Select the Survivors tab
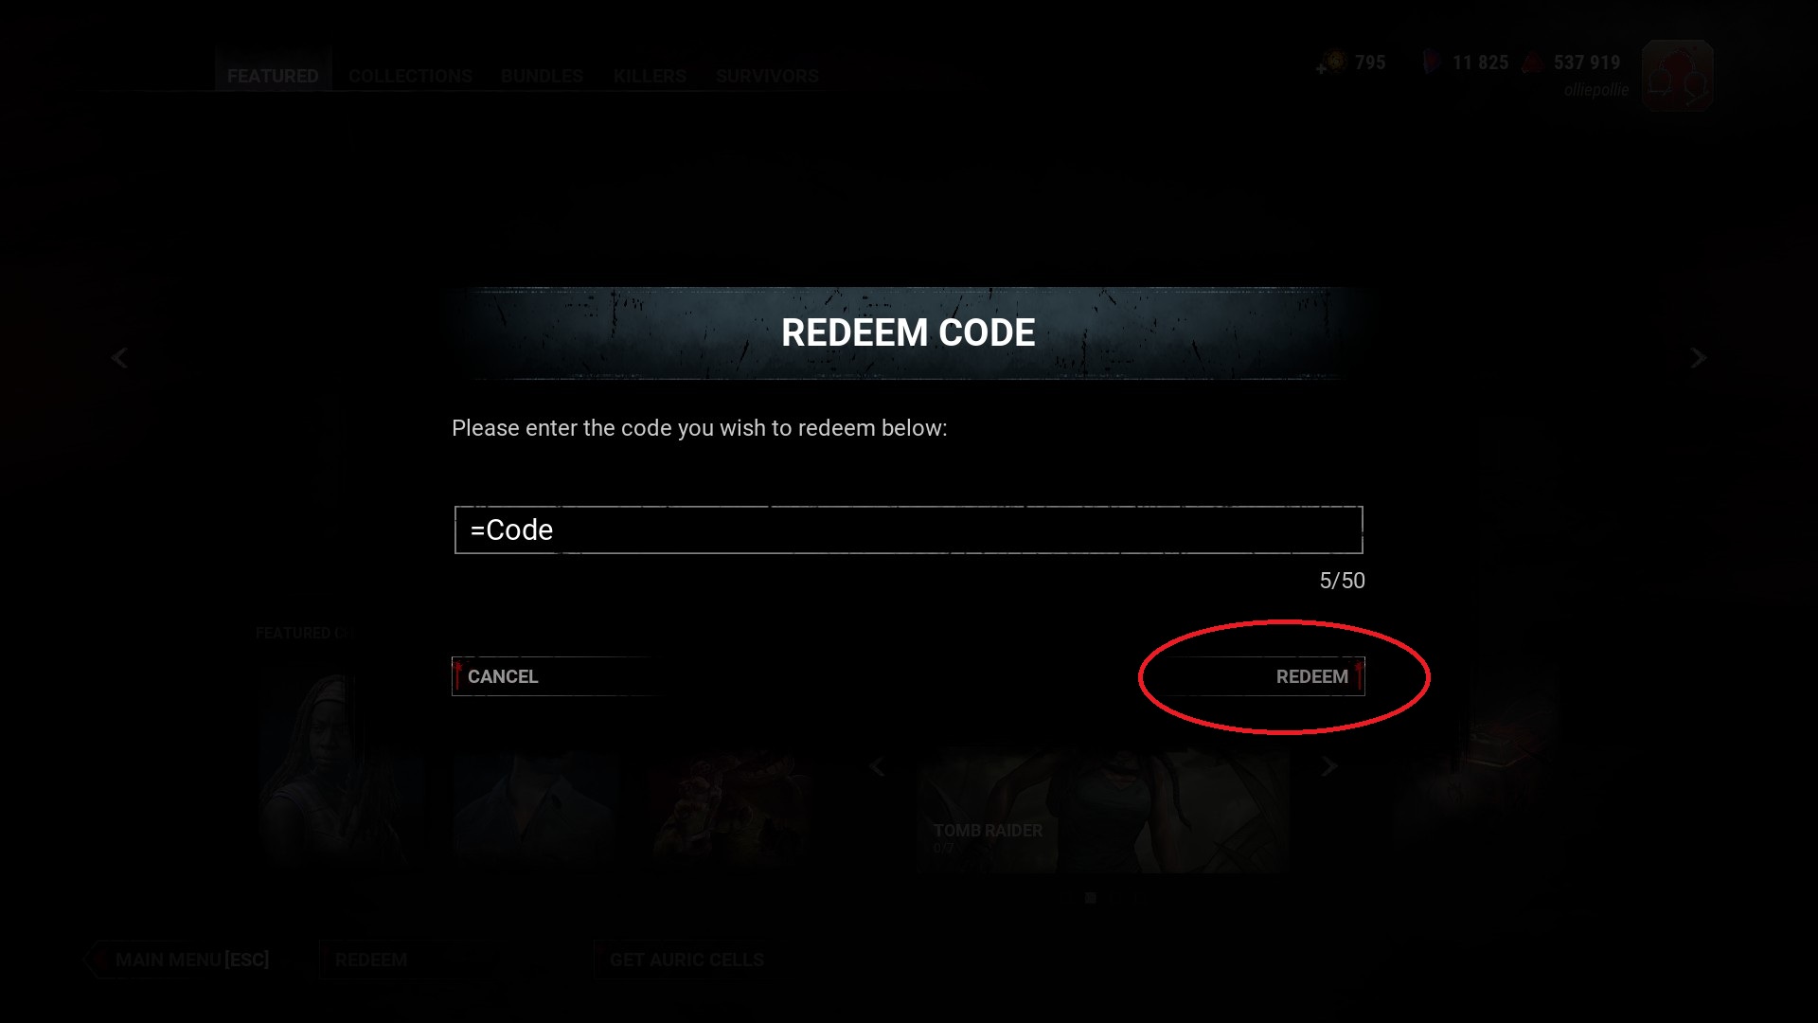The width and height of the screenshot is (1818, 1023). click(x=767, y=76)
